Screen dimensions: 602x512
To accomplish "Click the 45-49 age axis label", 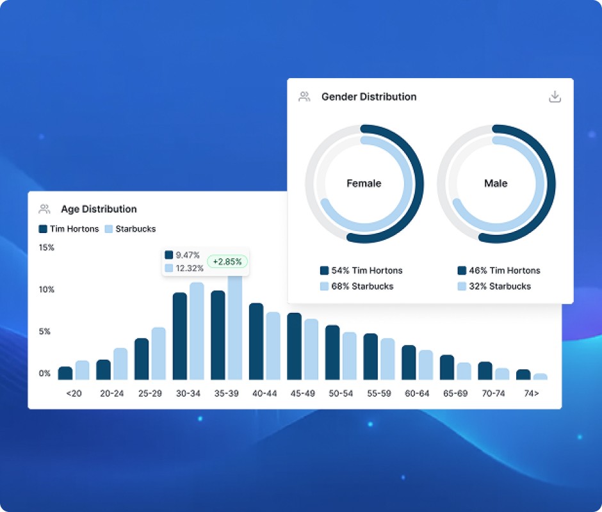I will pyautogui.click(x=302, y=394).
